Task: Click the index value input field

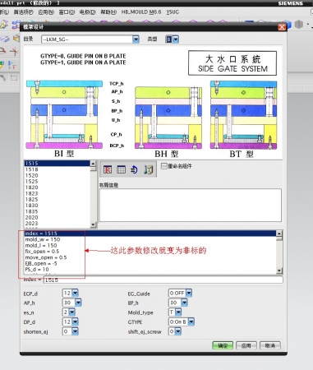Action: coord(163,280)
